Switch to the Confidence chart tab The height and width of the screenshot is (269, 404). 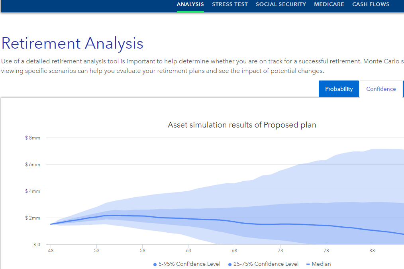pos(381,89)
